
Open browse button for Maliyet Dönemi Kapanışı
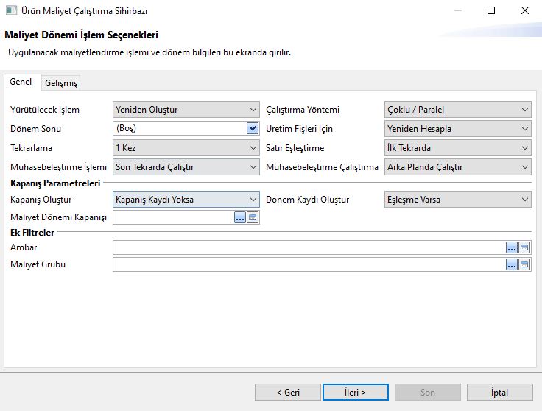coord(240,217)
